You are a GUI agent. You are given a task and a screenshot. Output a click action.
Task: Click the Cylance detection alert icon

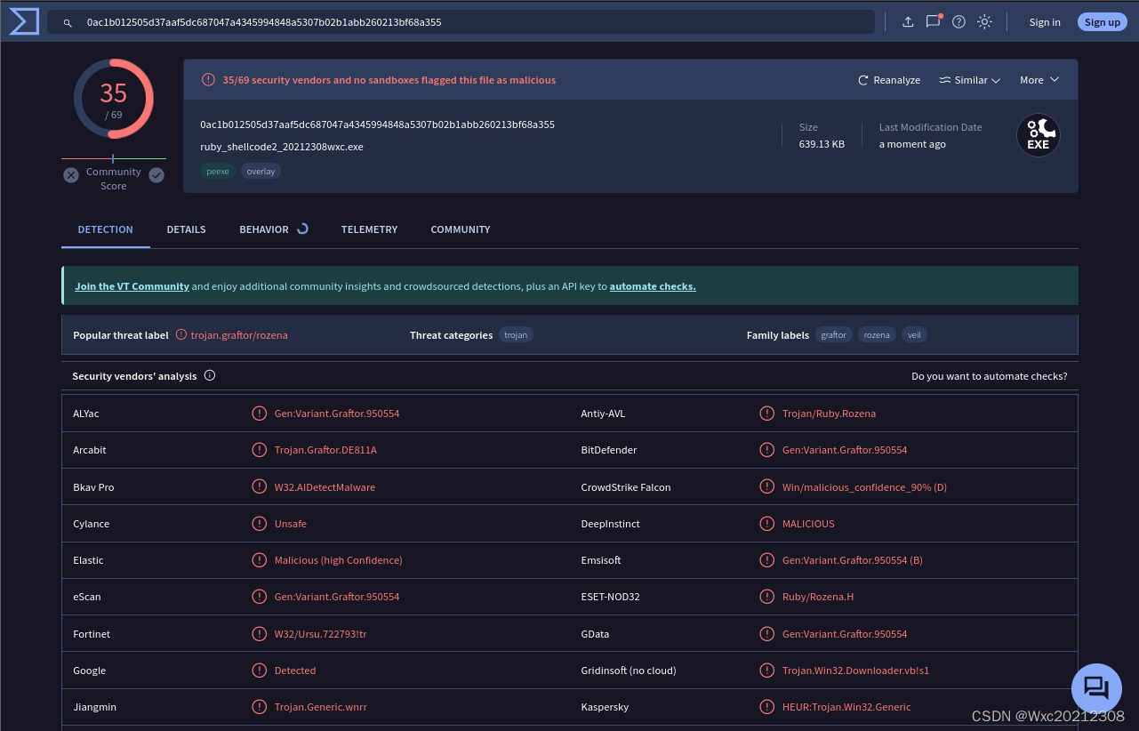[x=259, y=524]
